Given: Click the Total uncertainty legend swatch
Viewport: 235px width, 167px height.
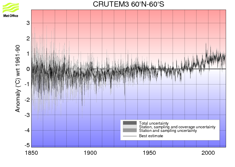Looking at the screenshot, I should (130, 123).
